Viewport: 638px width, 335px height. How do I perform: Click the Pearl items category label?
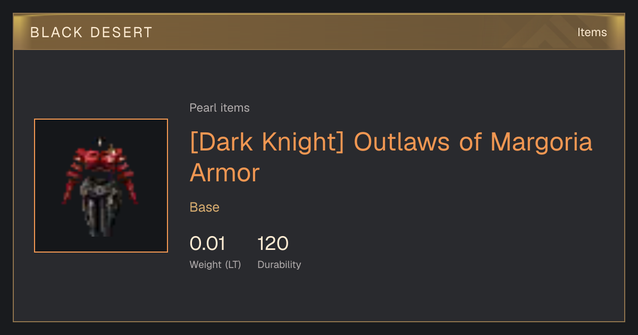click(x=220, y=108)
